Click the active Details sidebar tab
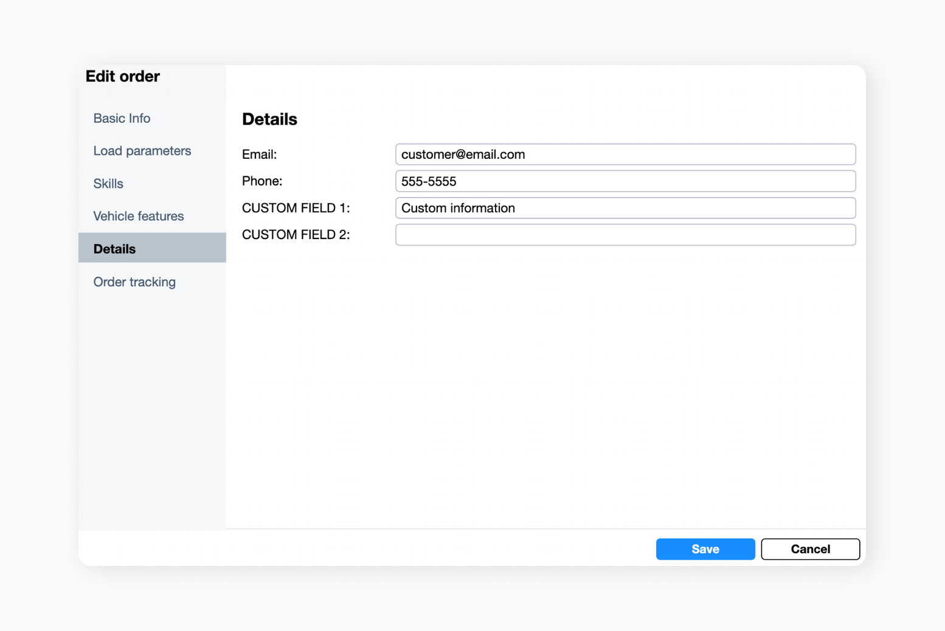Image resolution: width=945 pixels, height=631 pixels. click(115, 249)
